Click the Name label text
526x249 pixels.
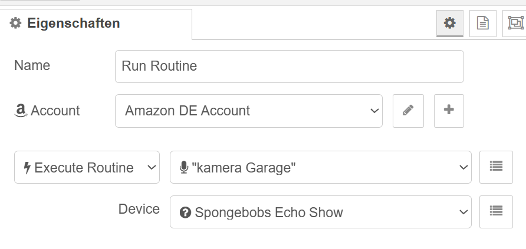pos(32,65)
